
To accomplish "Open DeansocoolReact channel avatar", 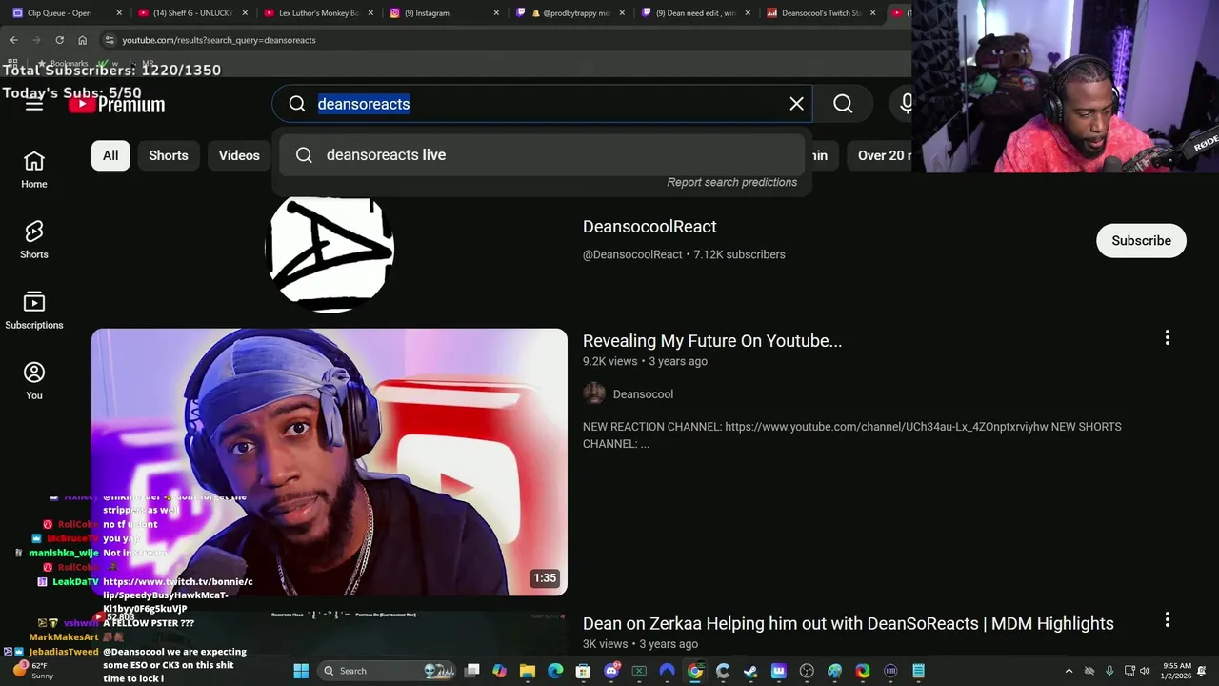I will pos(330,250).
